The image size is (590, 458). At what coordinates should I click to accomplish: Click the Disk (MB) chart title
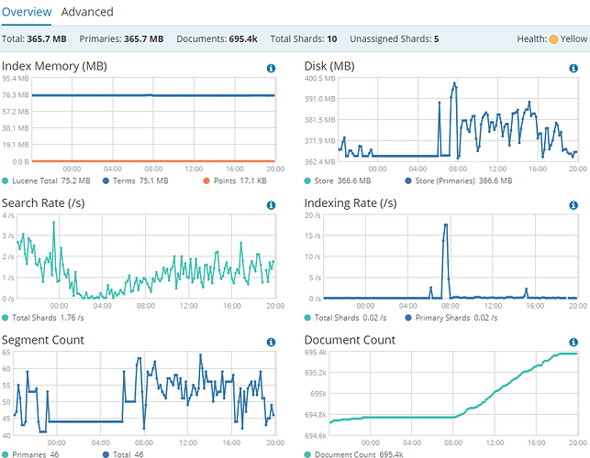[329, 67]
